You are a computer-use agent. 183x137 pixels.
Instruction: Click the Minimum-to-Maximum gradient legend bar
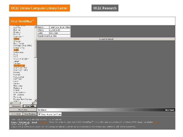[x=106, y=110]
